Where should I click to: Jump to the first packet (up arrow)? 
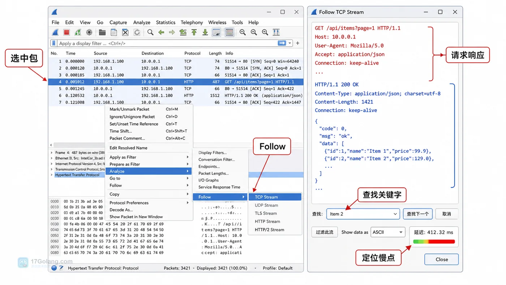[x=194, y=33]
